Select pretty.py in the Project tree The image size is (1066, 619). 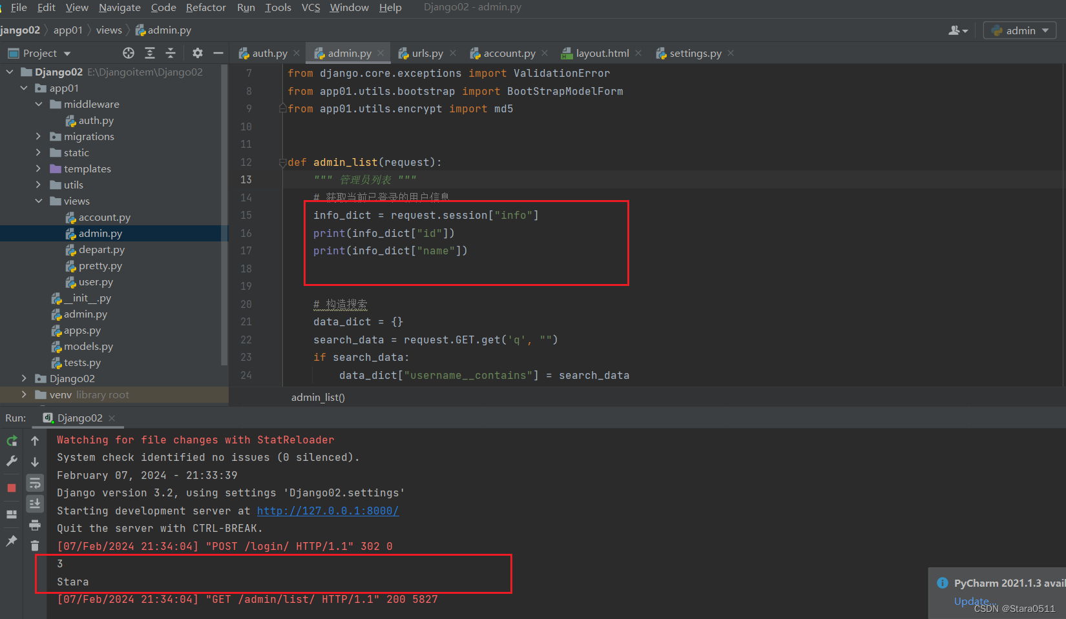click(x=100, y=265)
